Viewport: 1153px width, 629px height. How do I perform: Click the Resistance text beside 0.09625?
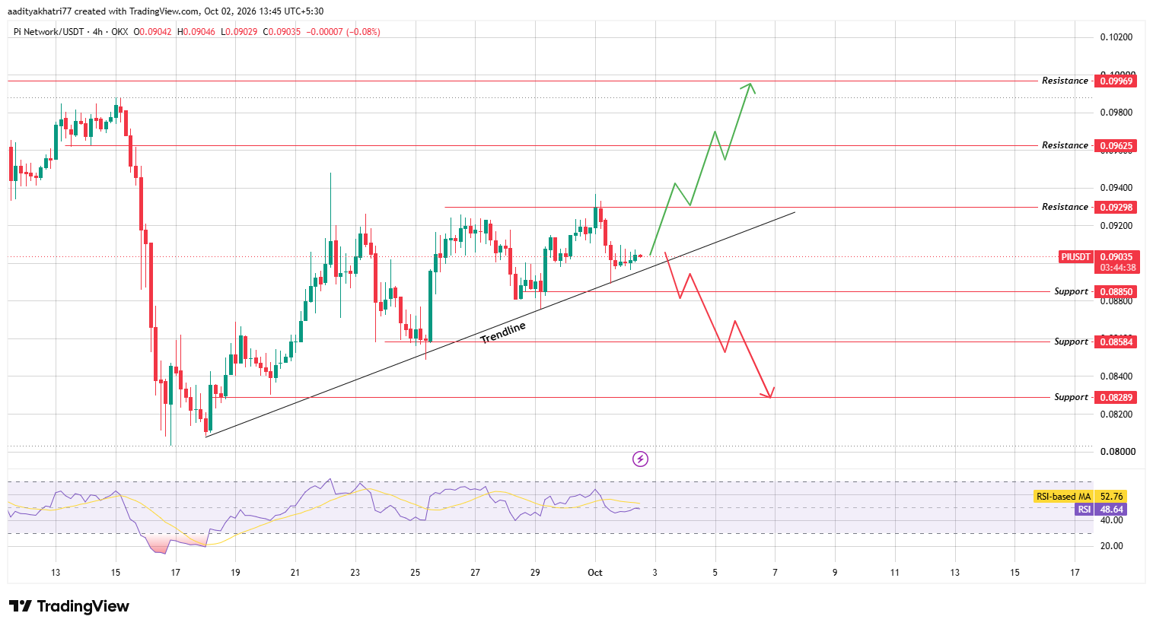click(x=1065, y=145)
